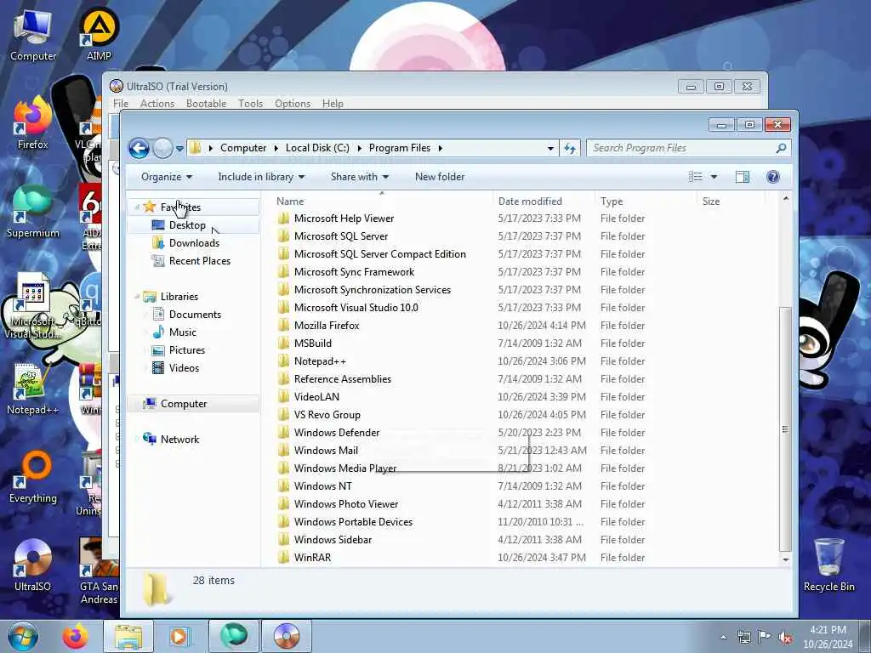Image resolution: width=871 pixels, height=653 pixels.
Task: Change the view with the view icon
Action: pos(696,177)
